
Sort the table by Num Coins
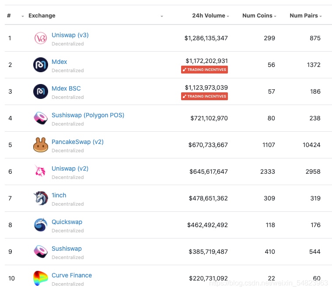pos(259,16)
